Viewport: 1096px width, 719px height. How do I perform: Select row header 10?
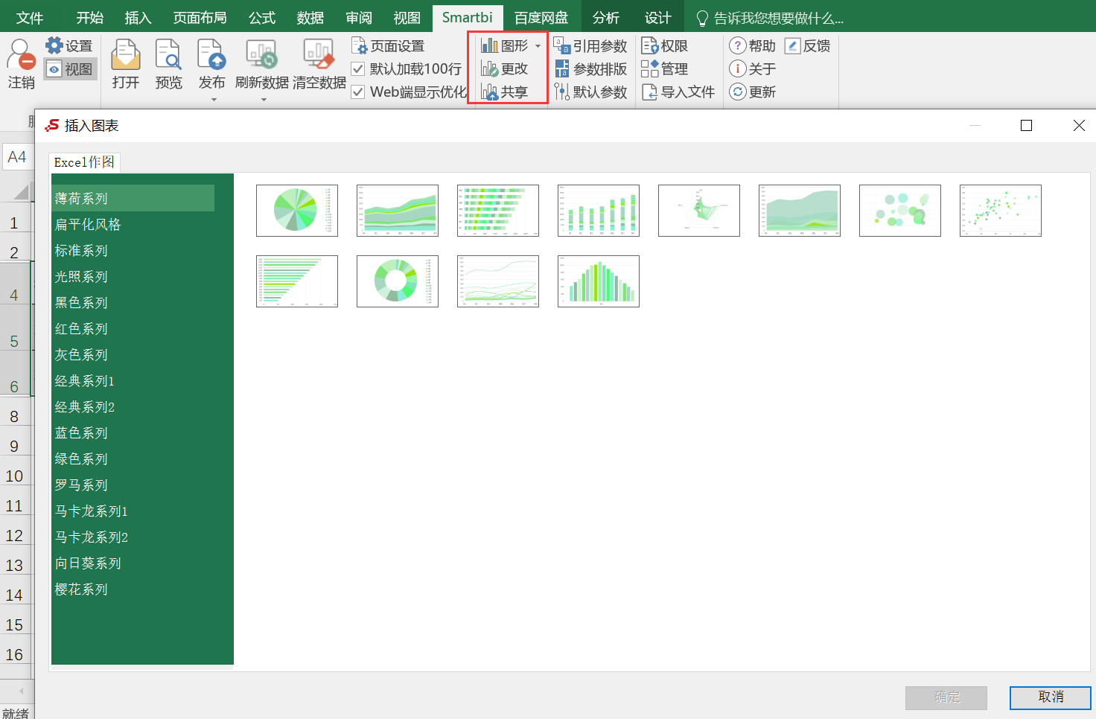click(15, 476)
